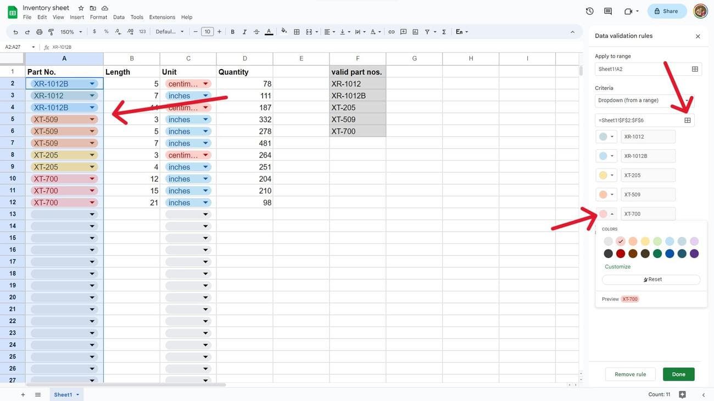Click the select data range grid icon for criteria

pos(687,120)
